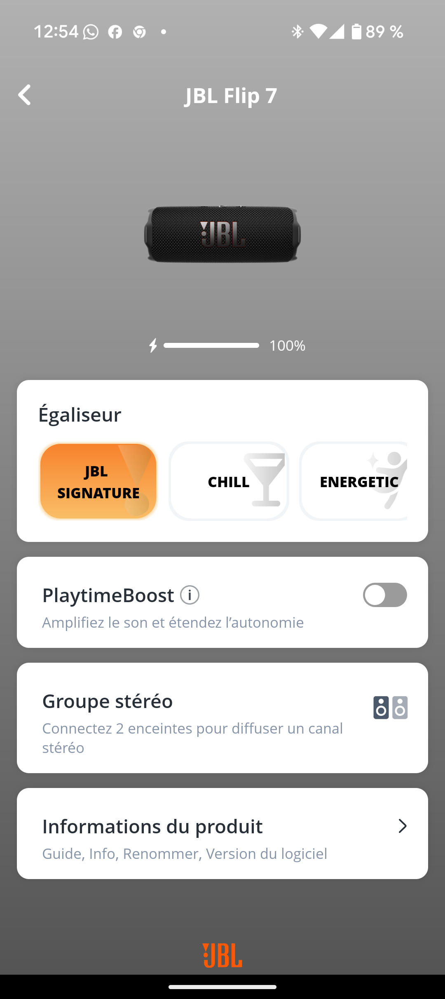The width and height of the screenshot is (445, 999).
Task: Tap the JBL Flip 7 title
Action: pos(231,96)
